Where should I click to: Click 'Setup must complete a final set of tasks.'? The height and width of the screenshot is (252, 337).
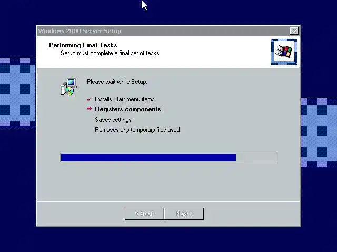[x=111, y=53]
